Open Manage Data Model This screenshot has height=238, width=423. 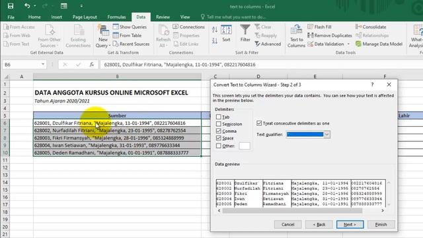click(x=379, y=44)
